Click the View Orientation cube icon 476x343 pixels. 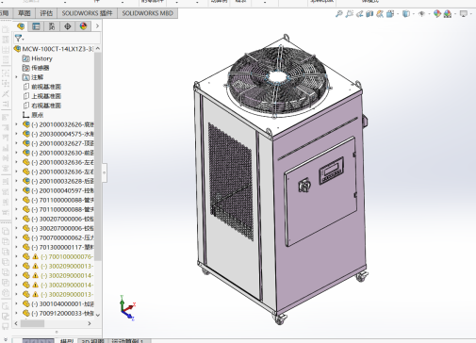coord(390,14)
